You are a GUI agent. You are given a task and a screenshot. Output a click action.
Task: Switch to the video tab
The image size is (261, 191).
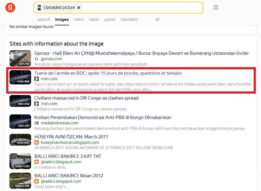79,19
